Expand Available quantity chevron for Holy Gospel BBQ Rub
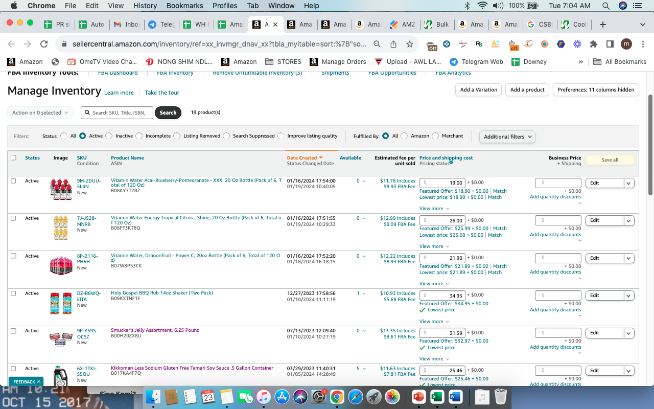 [364, 294]
